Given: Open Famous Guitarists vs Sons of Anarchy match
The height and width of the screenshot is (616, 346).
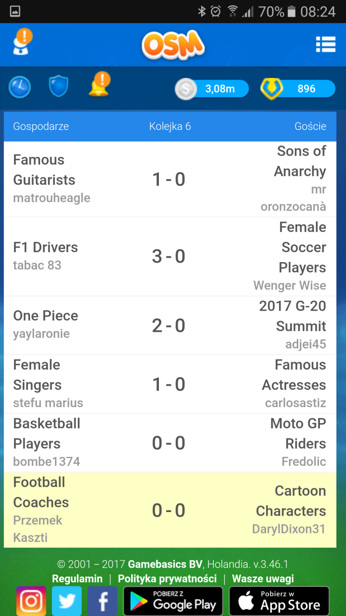Looking at the screenshot, I should pyautogui.click(x=169, y=179).
